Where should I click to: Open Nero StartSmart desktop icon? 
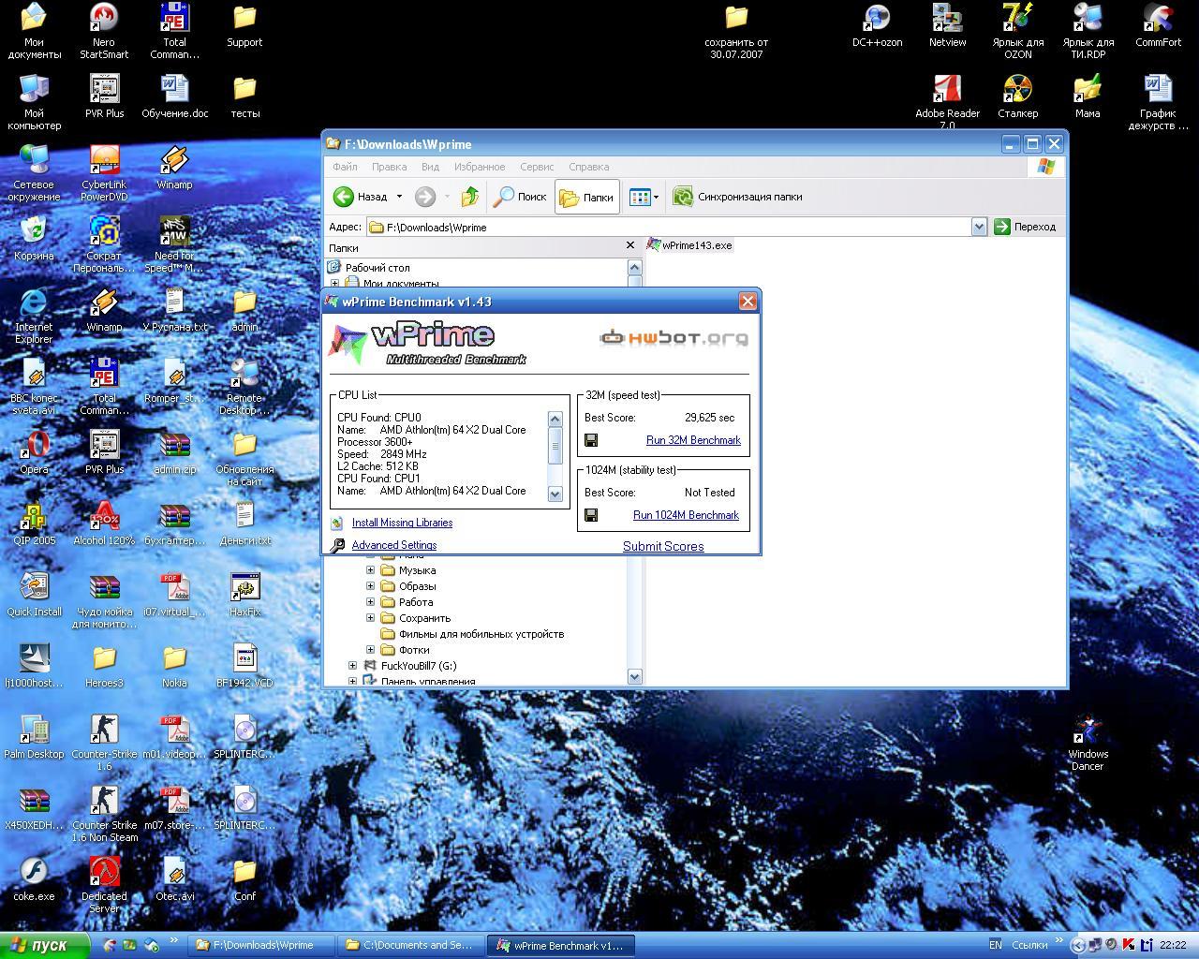pos(104,31)
